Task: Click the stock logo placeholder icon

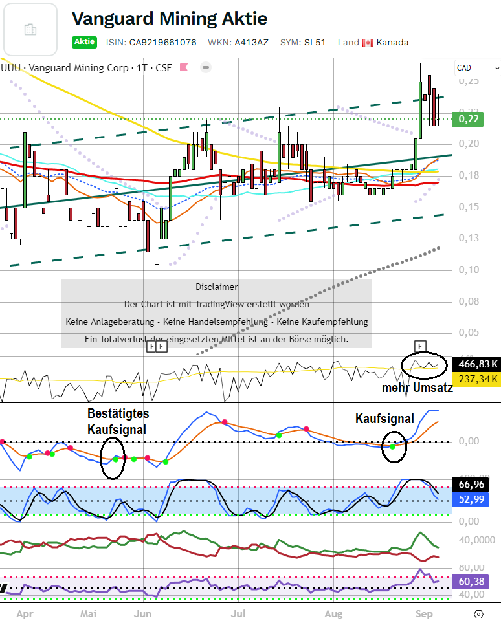Action: tap(30, 29)
